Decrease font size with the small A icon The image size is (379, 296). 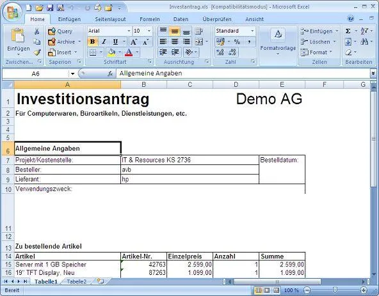145,42
